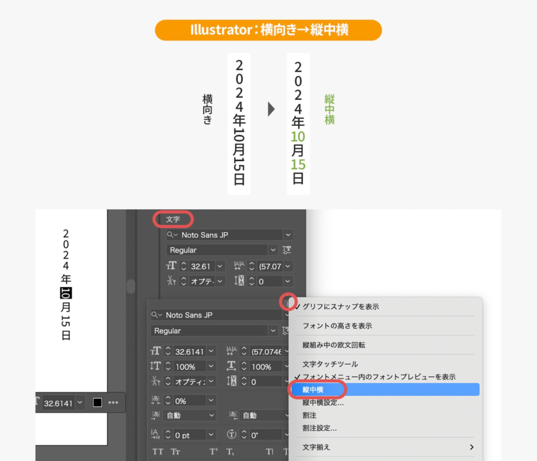This screenshot has width=537, height=461.
Task: Open the 0% tsume dropdown arrow
Action: (x=212, y=400)
